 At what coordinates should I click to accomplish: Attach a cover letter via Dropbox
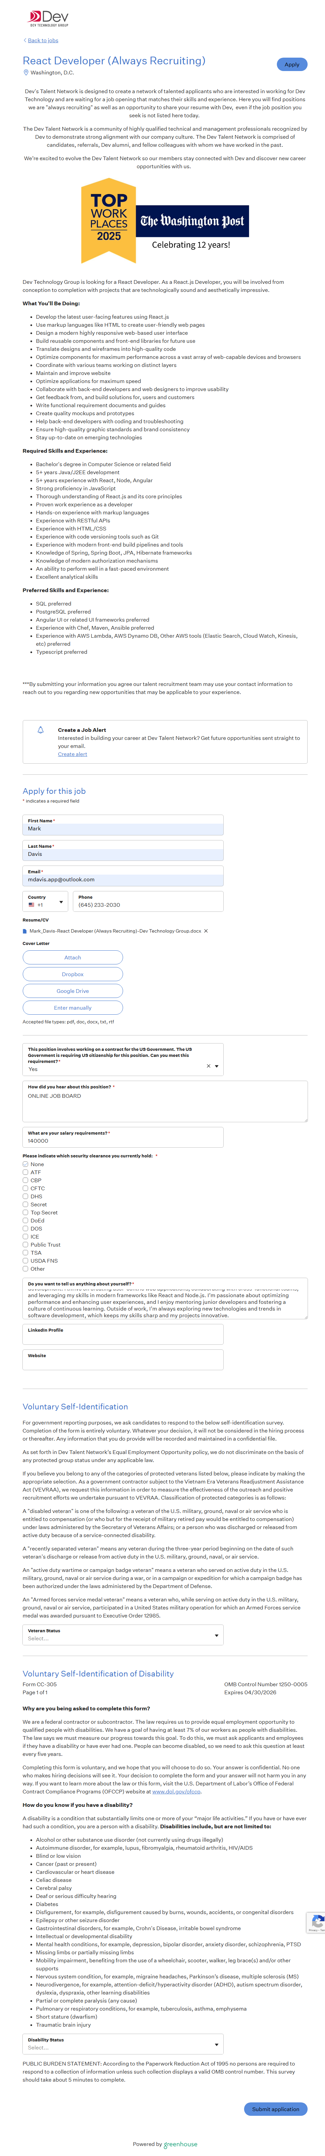click(x=73, y=974)
